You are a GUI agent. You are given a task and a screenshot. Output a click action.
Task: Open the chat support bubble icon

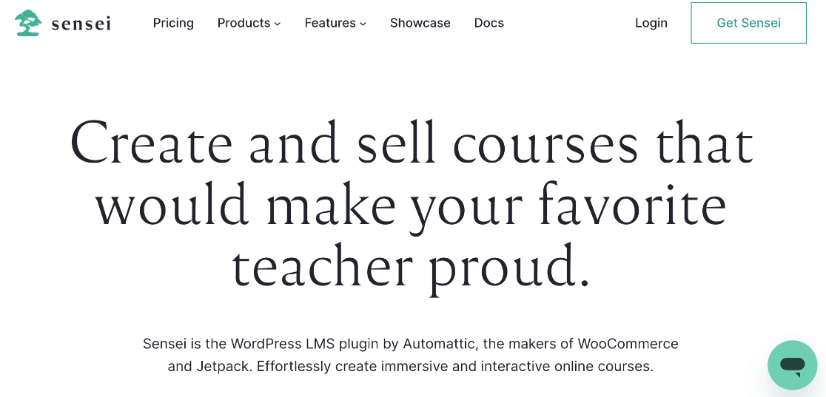pos(792,364)
